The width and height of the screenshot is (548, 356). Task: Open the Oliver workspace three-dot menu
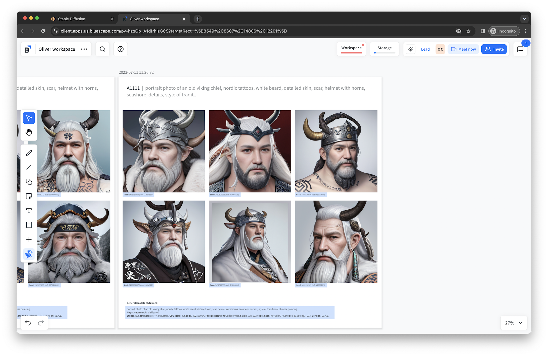[84, 49]
